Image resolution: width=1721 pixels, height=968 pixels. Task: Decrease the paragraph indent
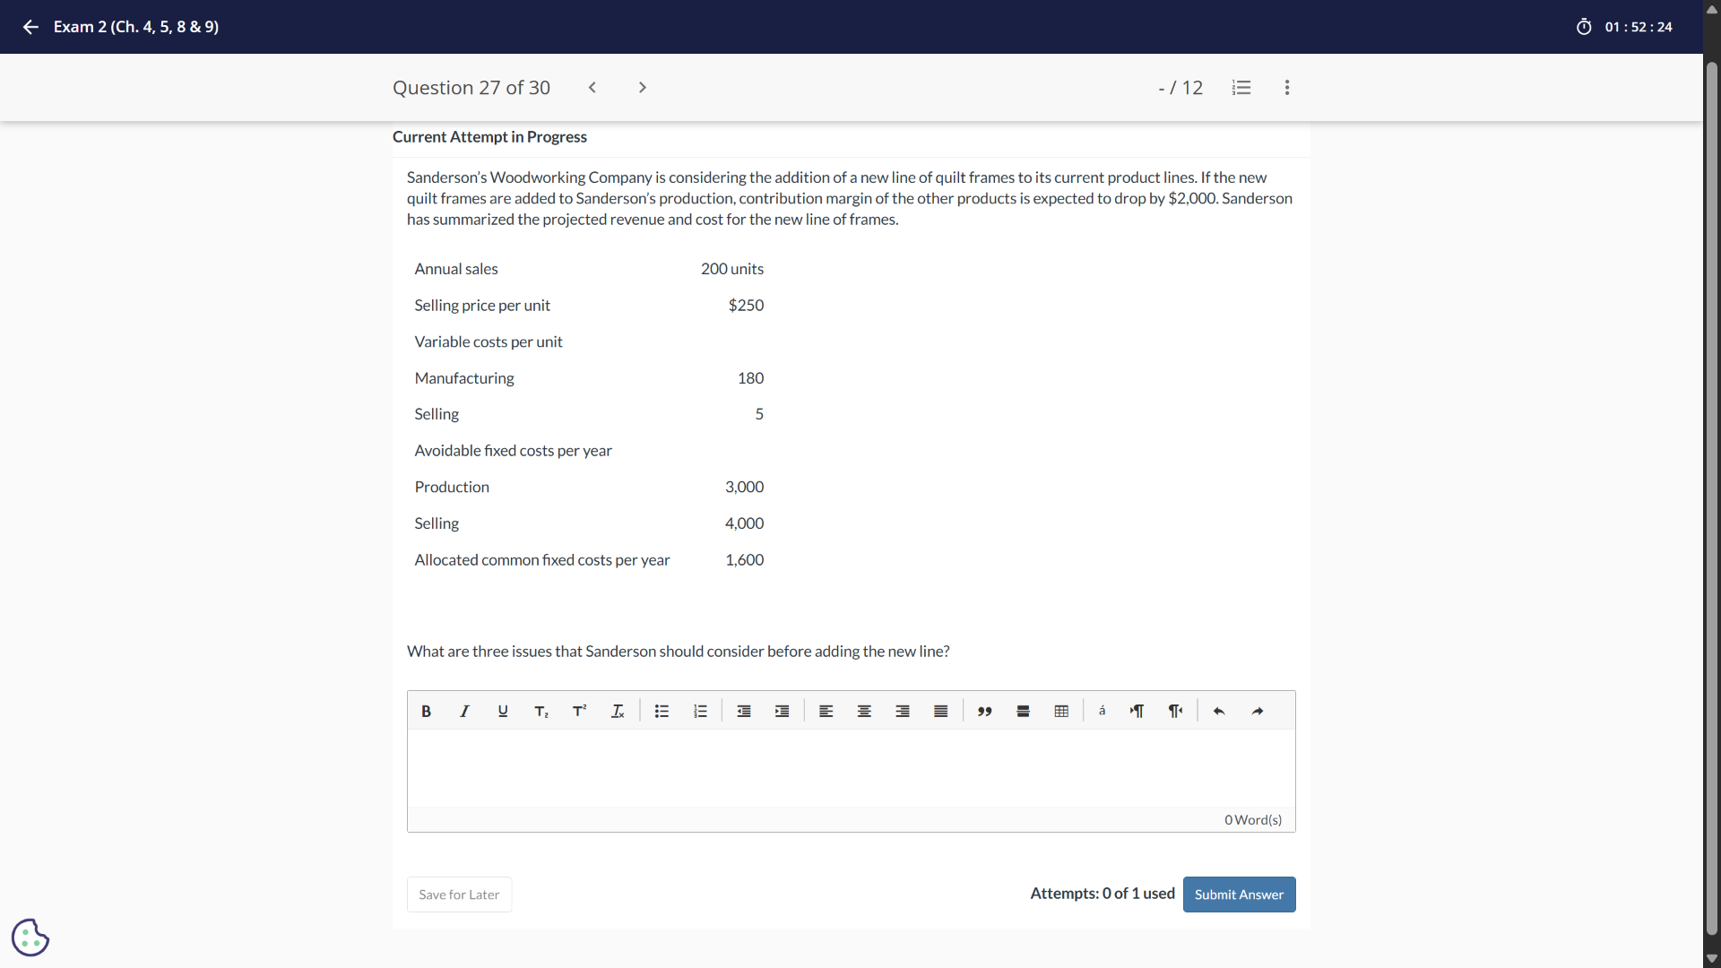tap(744, 711)
